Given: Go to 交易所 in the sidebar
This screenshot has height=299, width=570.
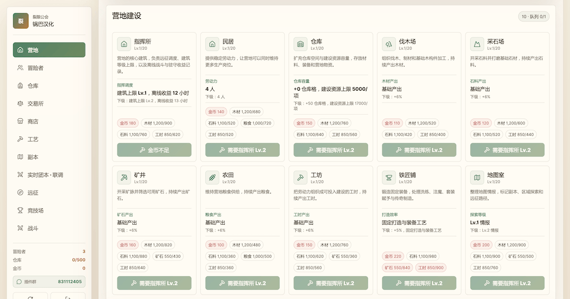Looking at the screenshot, I should click(x=49, y=103).
